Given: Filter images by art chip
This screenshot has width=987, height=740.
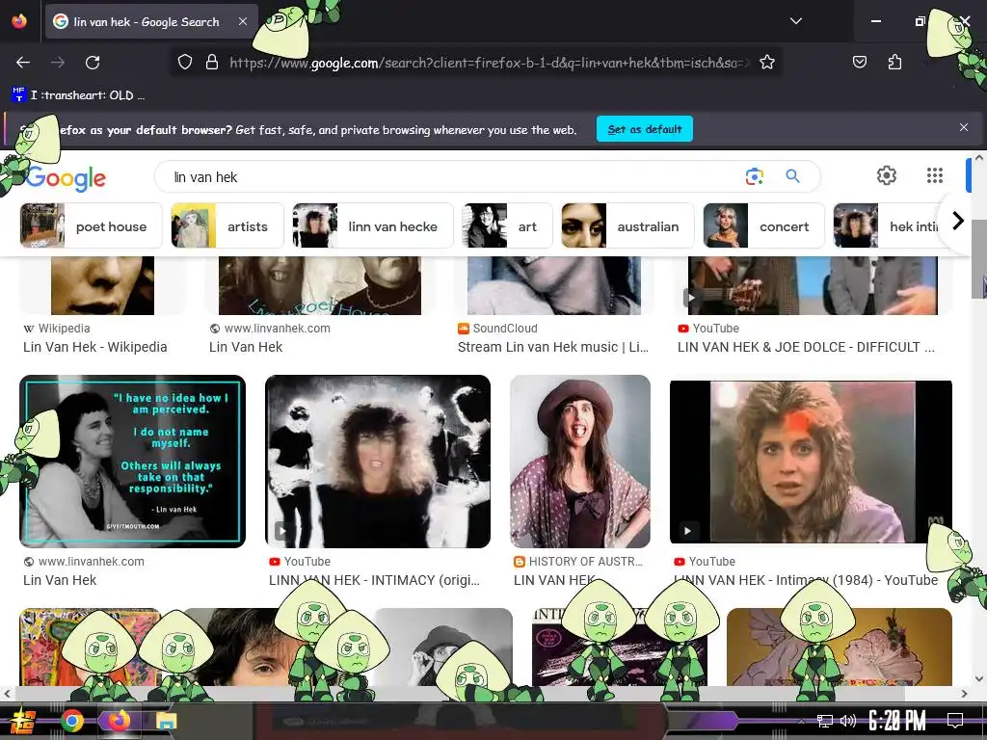Looking at the screenshot, I should click(x=507, y=225).
